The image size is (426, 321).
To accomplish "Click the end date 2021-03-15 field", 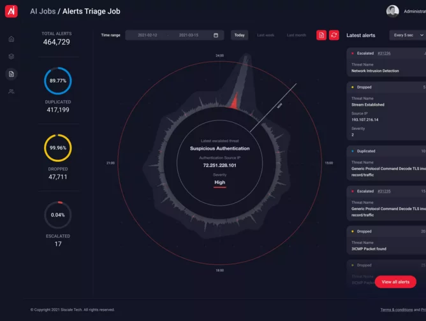I will [x=189, y=35].
